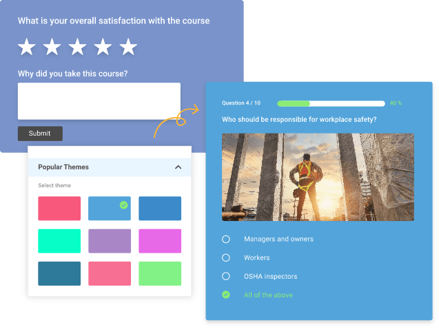Click the fourth rating star
Screen dimensions: 439x329
[103, 47]
